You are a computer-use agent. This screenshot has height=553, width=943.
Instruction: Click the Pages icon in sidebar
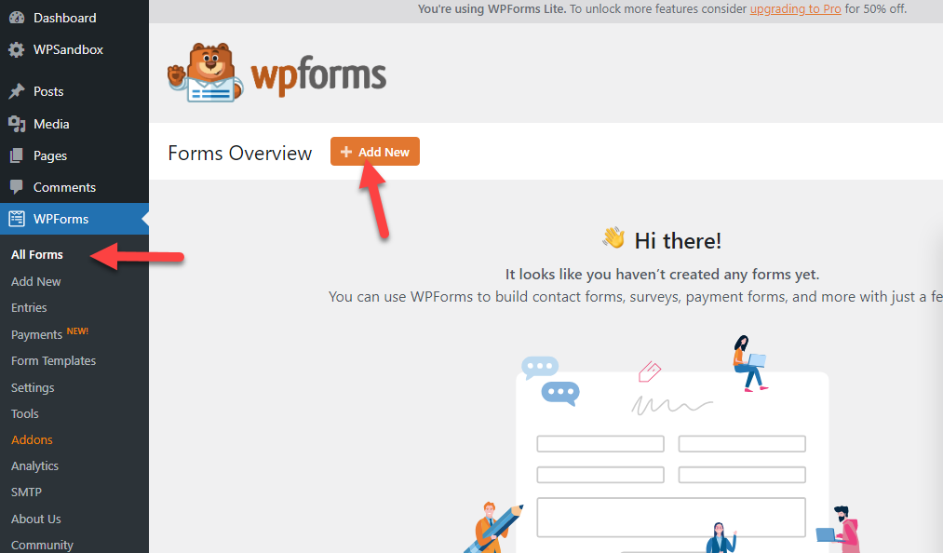click(x=17, y=155)
